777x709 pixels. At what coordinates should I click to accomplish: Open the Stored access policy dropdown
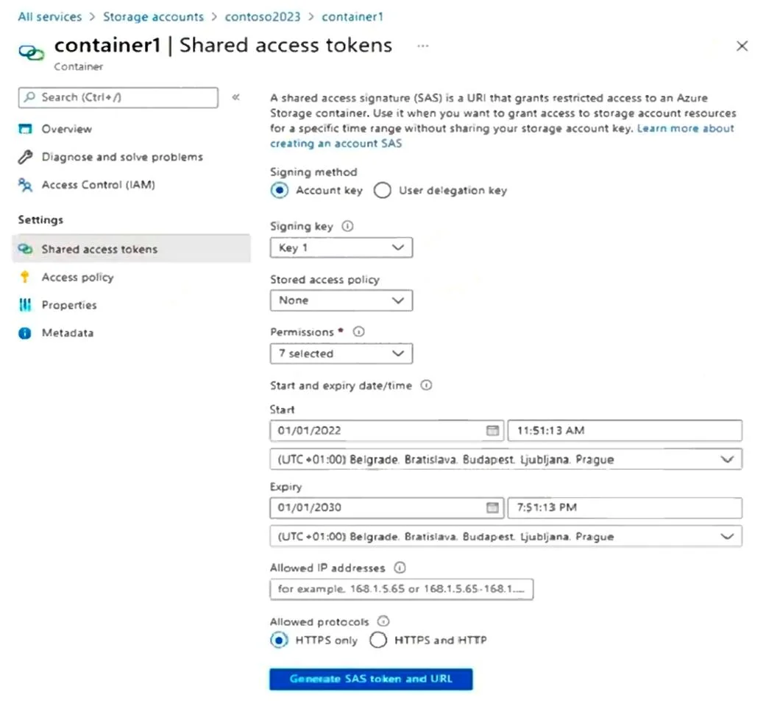click(341, 300)
